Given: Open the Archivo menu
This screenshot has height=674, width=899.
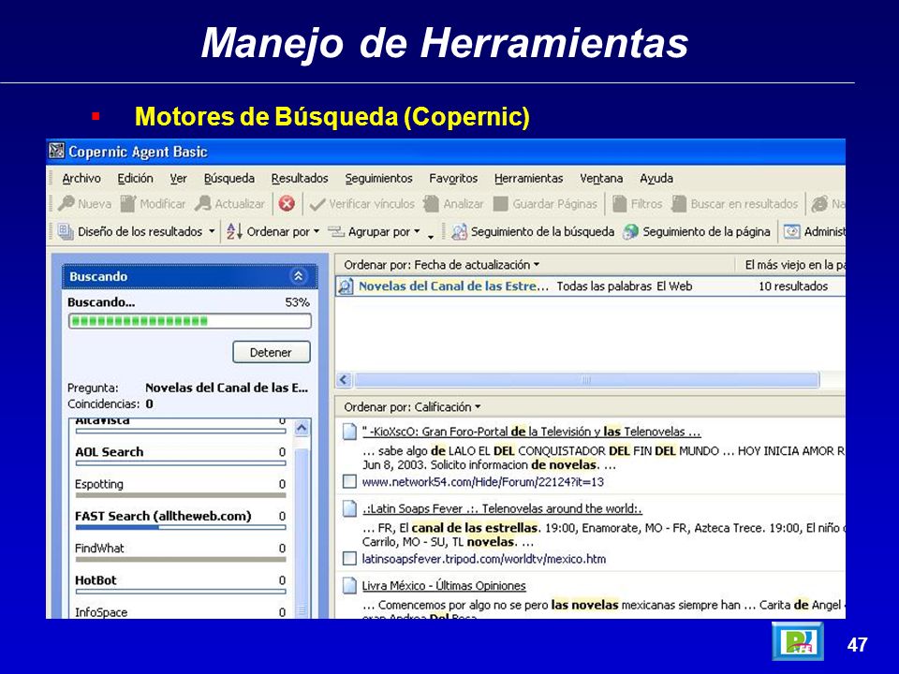Looking at the screenshot, I should 81,178.
